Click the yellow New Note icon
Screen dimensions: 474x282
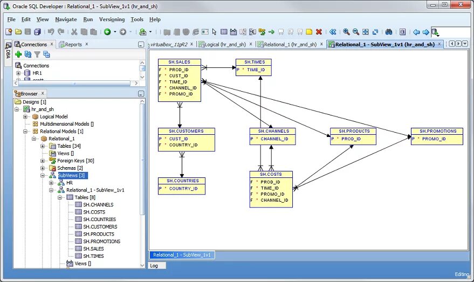309,32
